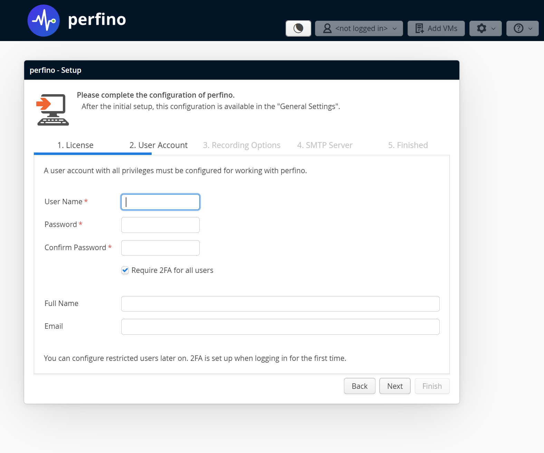The image size is (544, 453).
Task: Toggle dark mode with the moon icon
Action: point(298,28)
